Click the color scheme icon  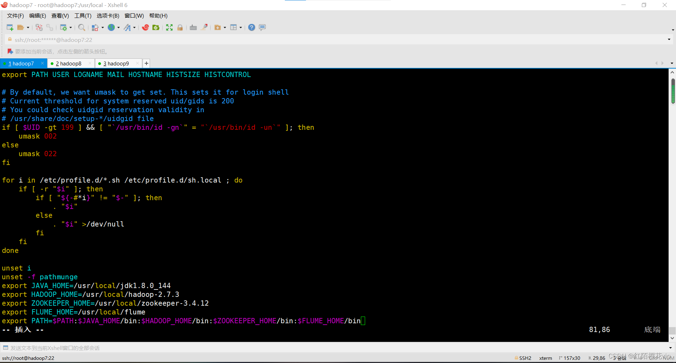95,27
